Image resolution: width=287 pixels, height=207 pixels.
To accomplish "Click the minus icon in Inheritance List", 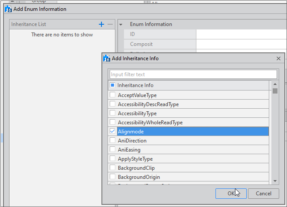I will (110, 24).
